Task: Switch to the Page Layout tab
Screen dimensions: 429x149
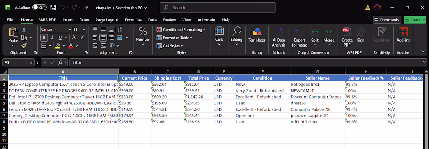Action: (x=107, y=20)
